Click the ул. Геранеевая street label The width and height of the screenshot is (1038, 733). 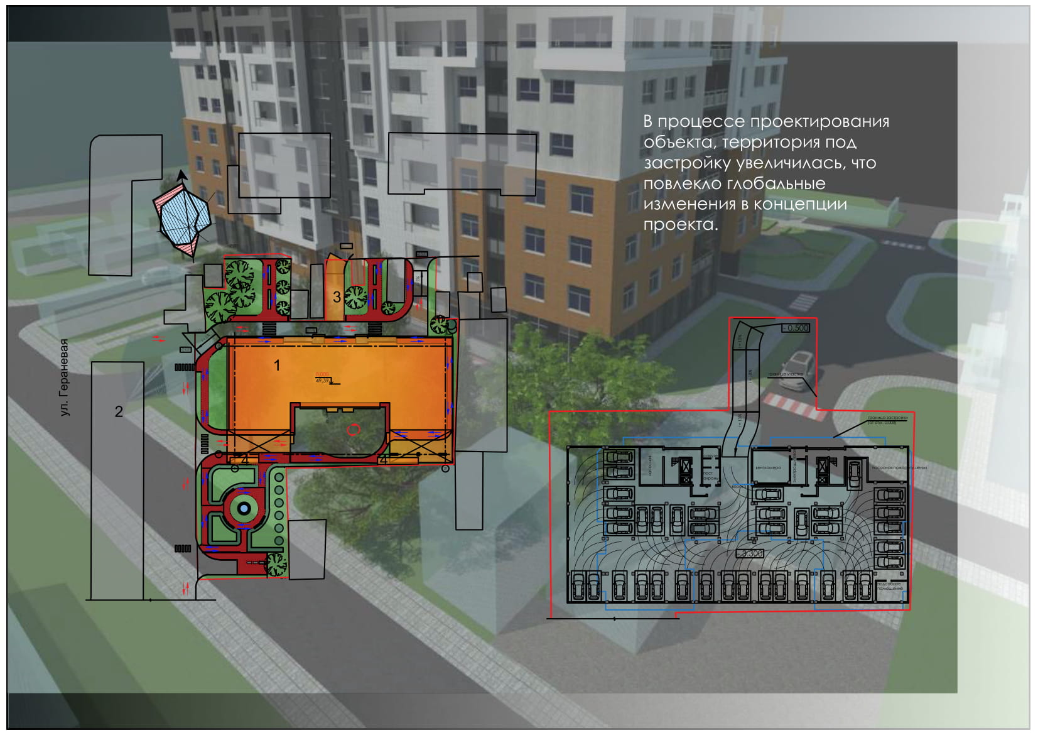pyautogui.click(x=64, y=377)
